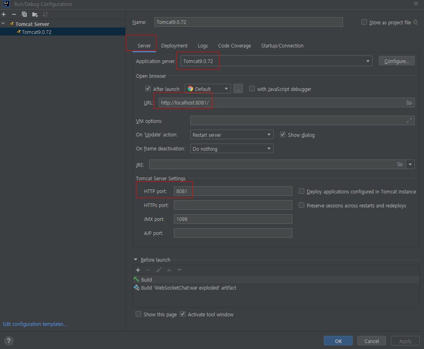Toggle Store as project file
This screenshot has height=349, width=424.
click(364, 22)
